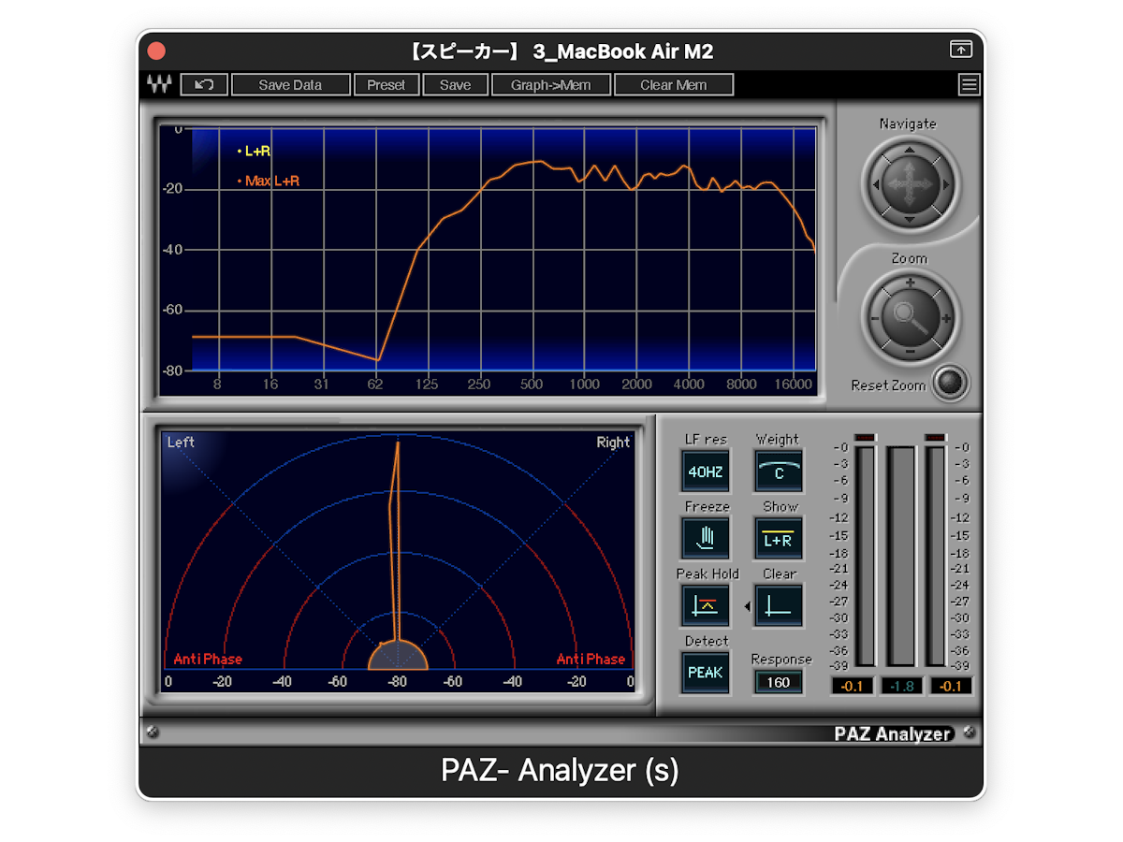Viewport: 1123px width, 842px height.
Task: Click the right meter -0.1 peak readout
Action: pos(951,686)
